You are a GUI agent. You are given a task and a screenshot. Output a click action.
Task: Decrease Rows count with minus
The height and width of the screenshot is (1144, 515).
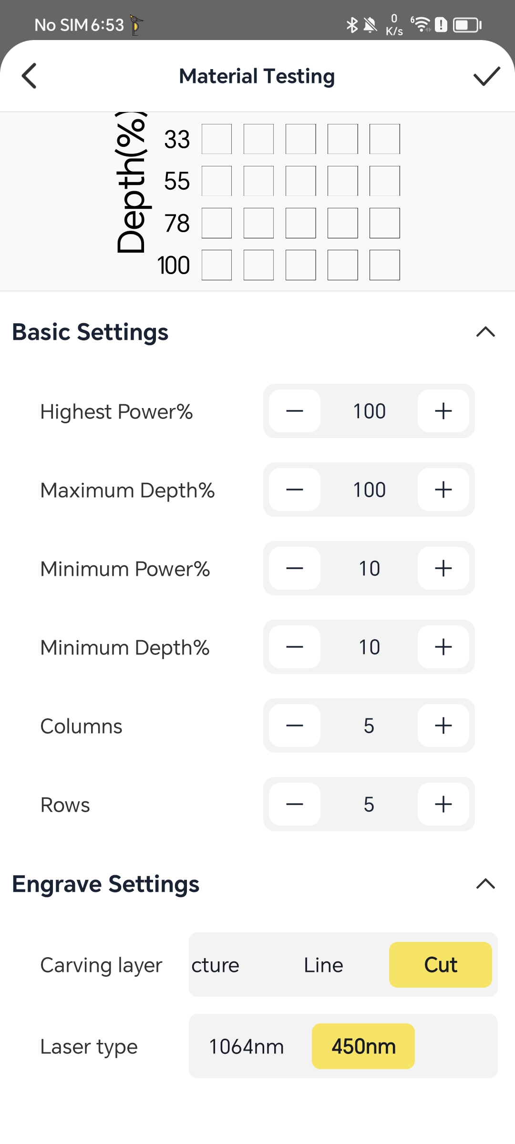click(295, 804)
